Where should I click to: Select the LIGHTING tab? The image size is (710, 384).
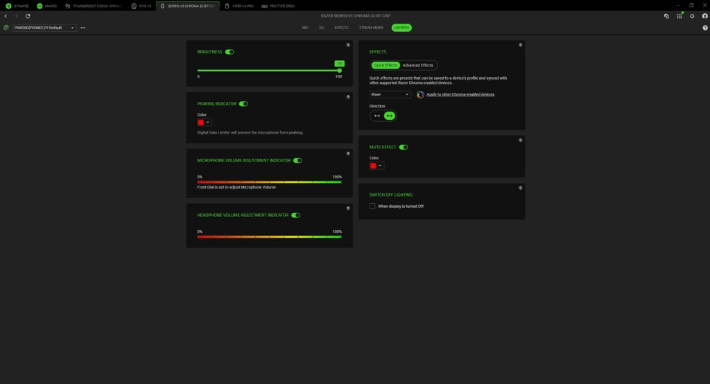[401, 28]
